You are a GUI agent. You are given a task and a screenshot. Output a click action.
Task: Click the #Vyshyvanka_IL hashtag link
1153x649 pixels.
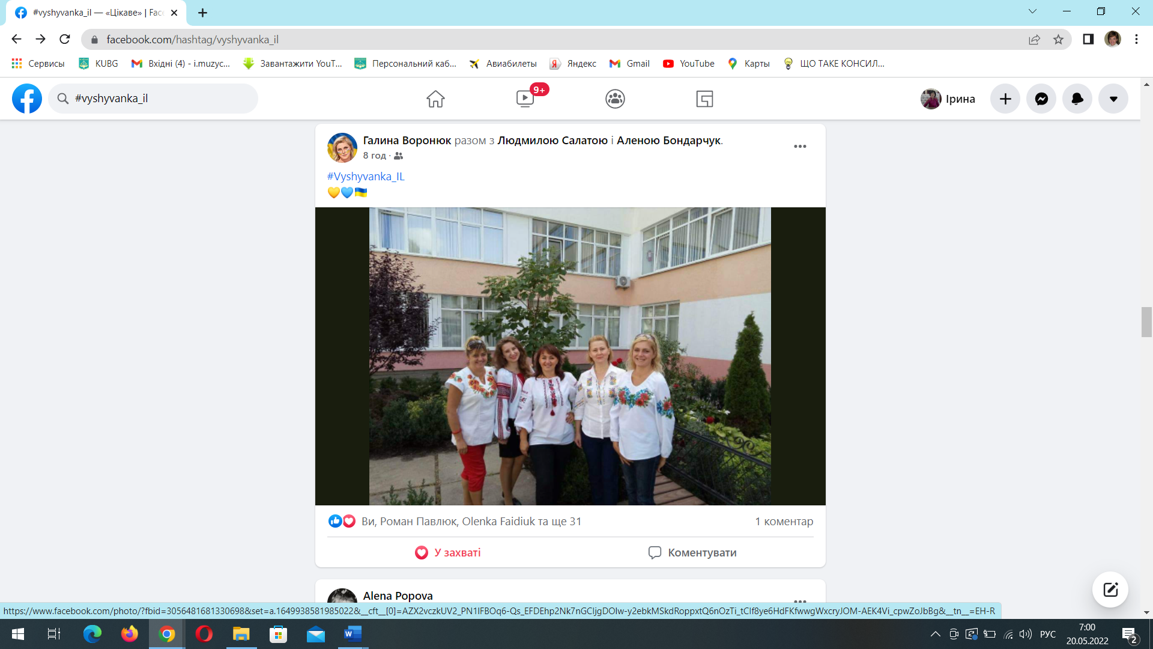coord(366,176)
